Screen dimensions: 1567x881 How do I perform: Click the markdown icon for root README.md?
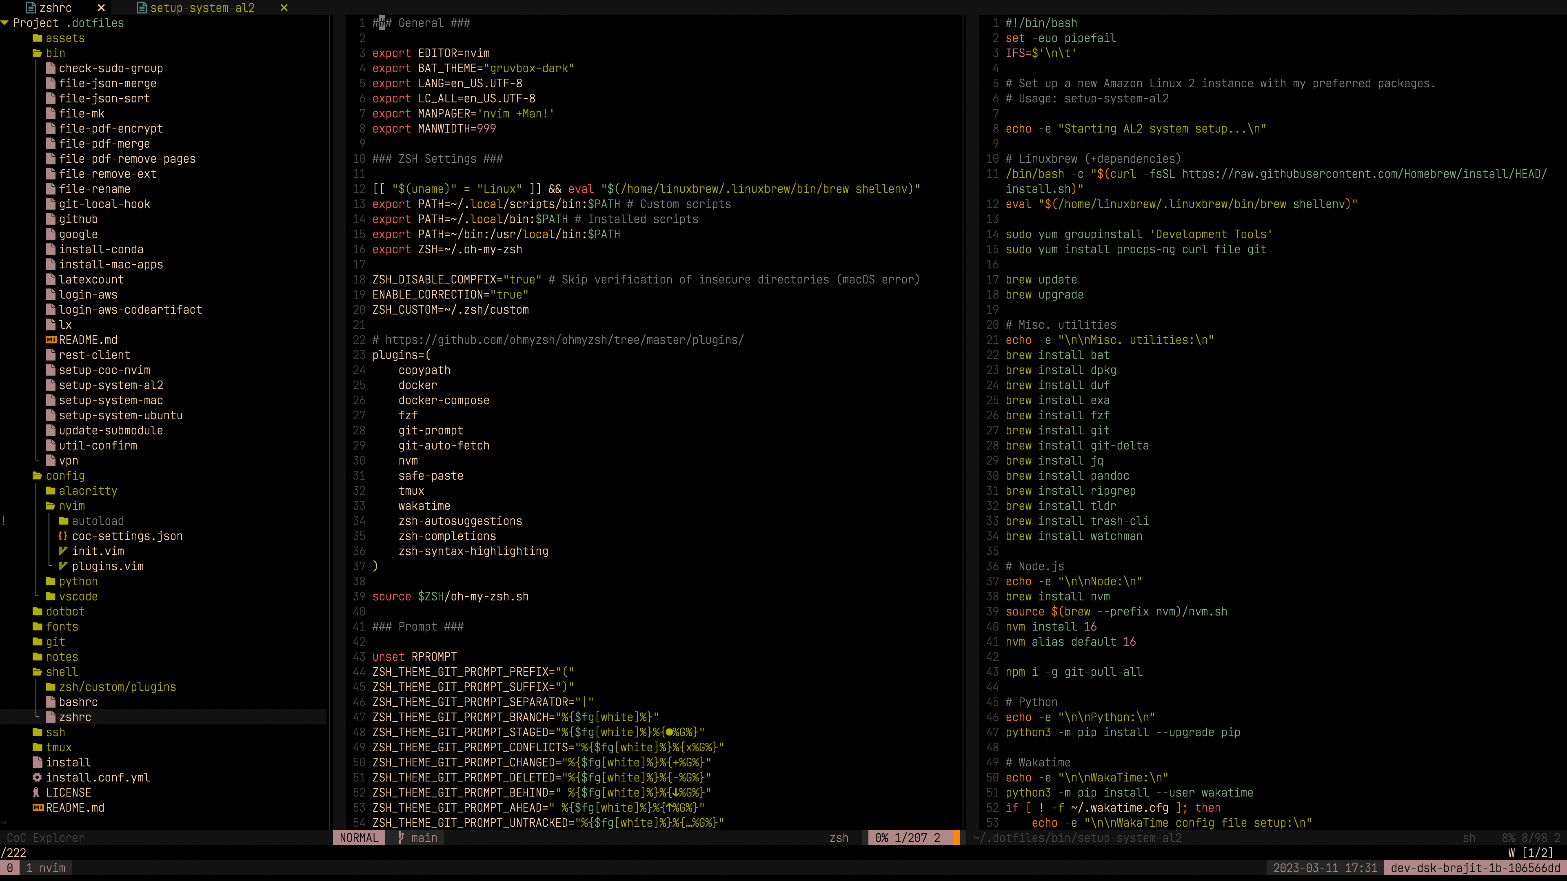pyautogui.click(x=38, y=808)
